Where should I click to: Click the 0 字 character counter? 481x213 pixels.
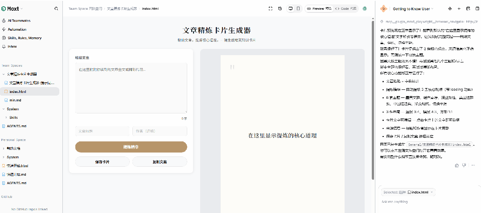pyautogui.click(x=184, y=118)
